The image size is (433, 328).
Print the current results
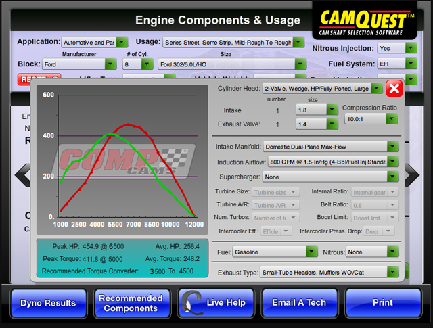pos(383,303)
